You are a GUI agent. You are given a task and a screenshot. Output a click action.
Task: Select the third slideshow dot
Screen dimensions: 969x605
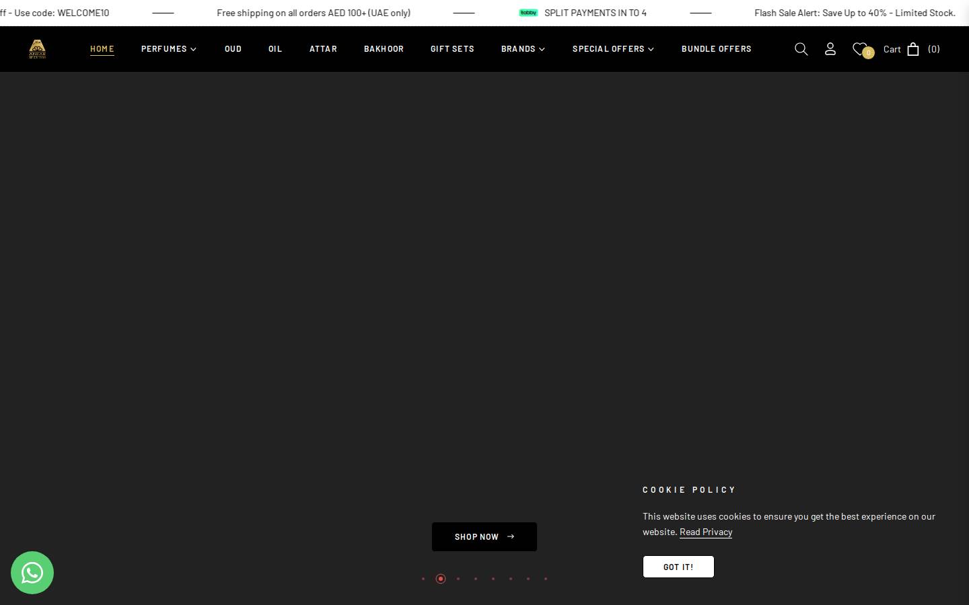(458, 579)
